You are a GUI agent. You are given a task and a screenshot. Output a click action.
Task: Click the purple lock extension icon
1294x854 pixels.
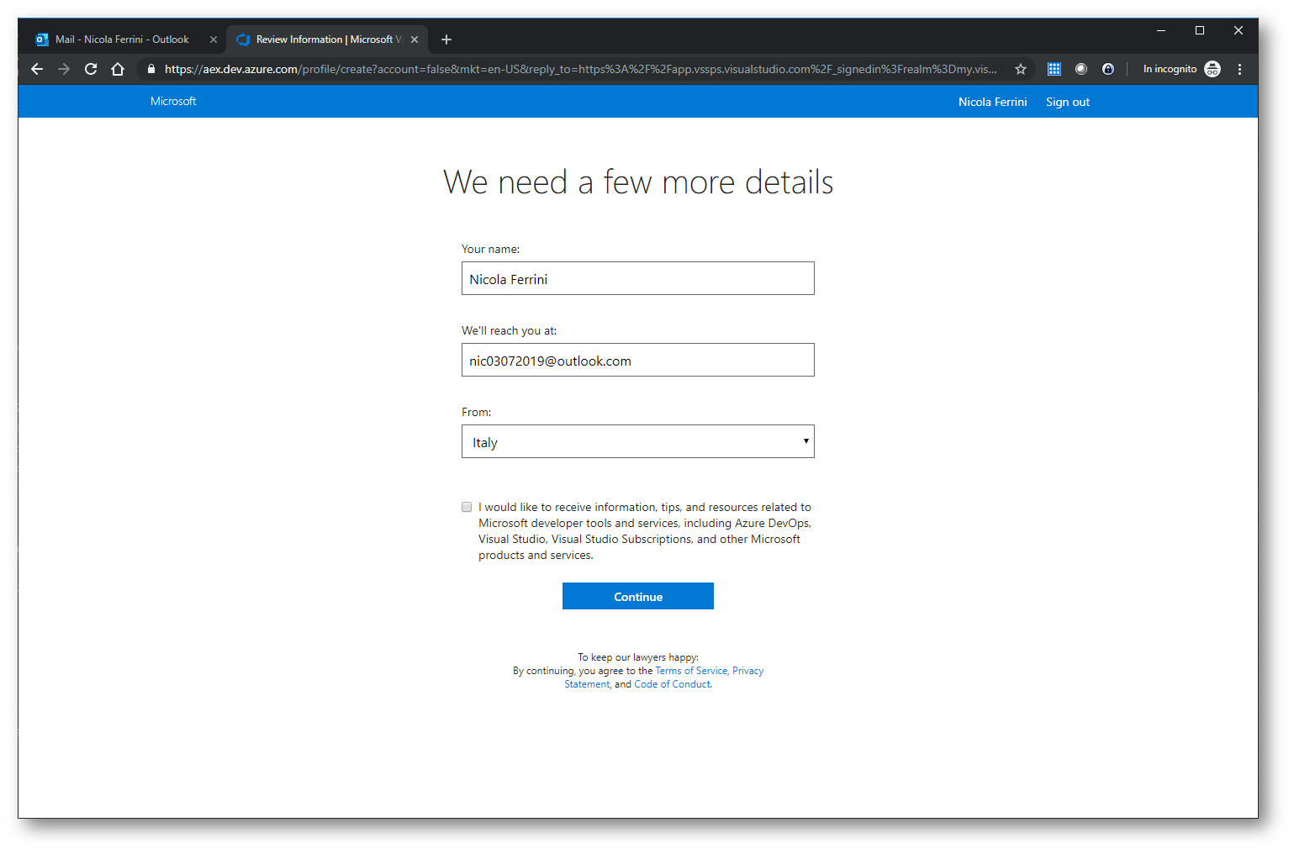click(x=1108, y=69)
